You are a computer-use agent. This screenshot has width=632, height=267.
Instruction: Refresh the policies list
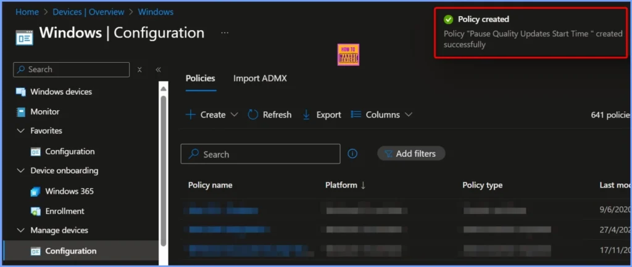[x=269, y=115]
